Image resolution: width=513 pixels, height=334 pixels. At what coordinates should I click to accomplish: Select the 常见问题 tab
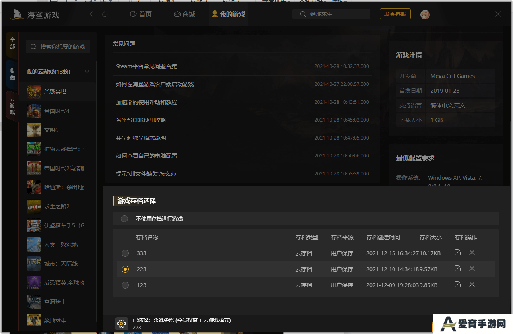coord(124,44)
